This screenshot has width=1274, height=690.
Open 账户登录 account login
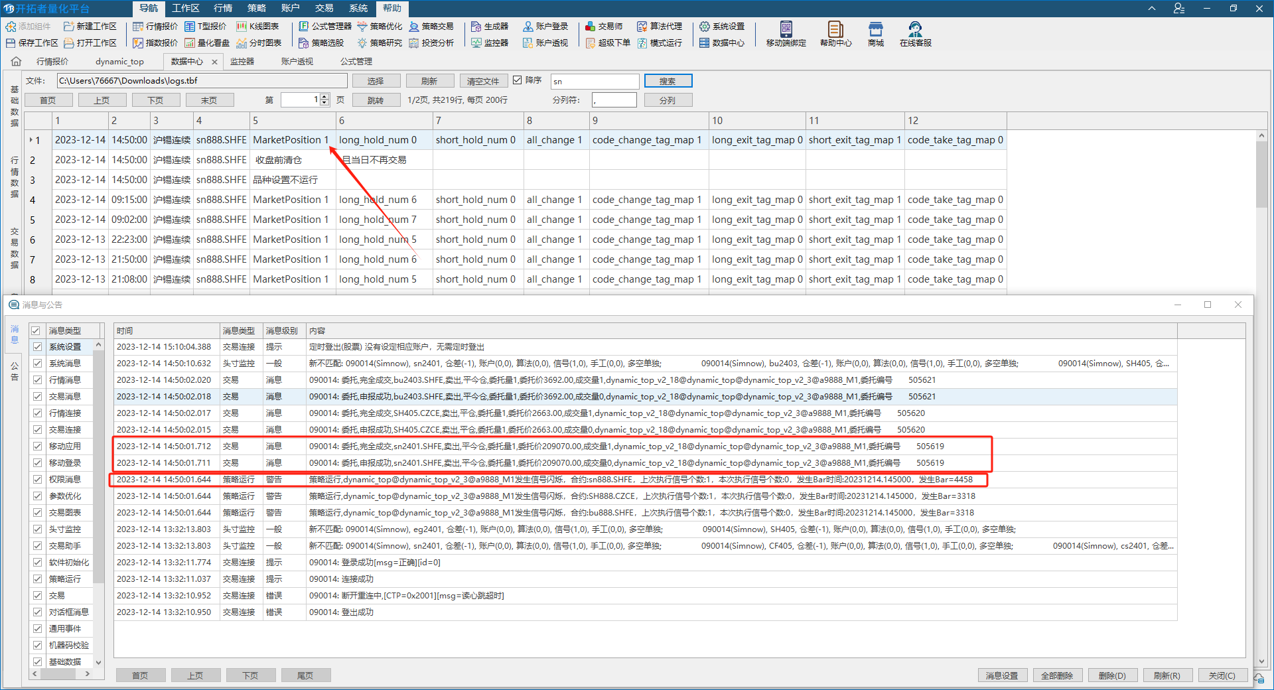point(545,27)
